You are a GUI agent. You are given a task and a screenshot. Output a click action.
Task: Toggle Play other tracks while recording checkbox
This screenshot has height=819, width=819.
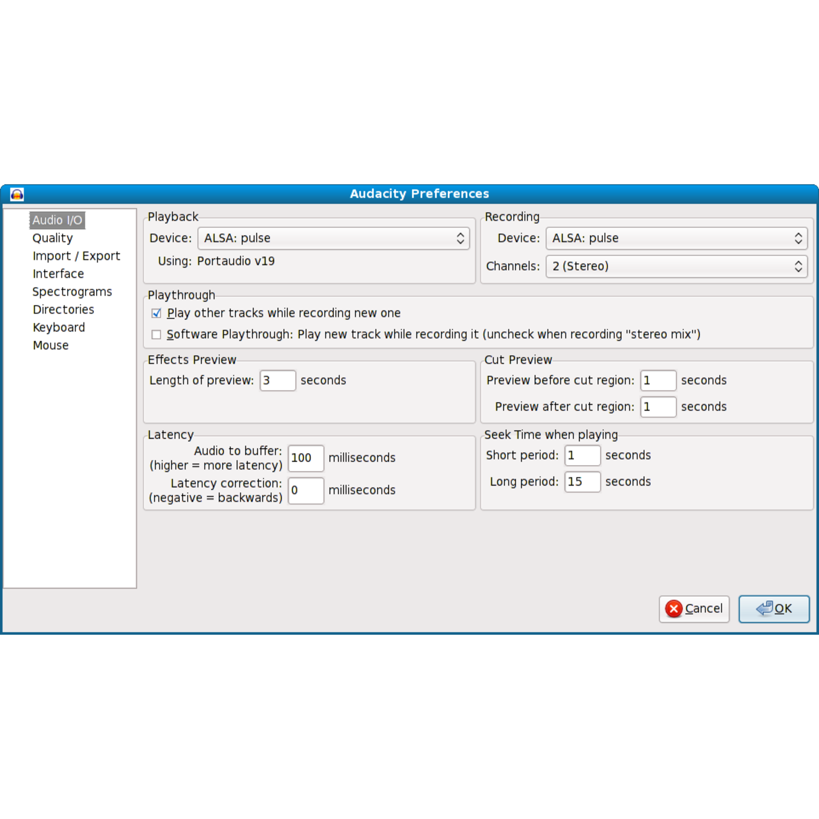(156, 314)
